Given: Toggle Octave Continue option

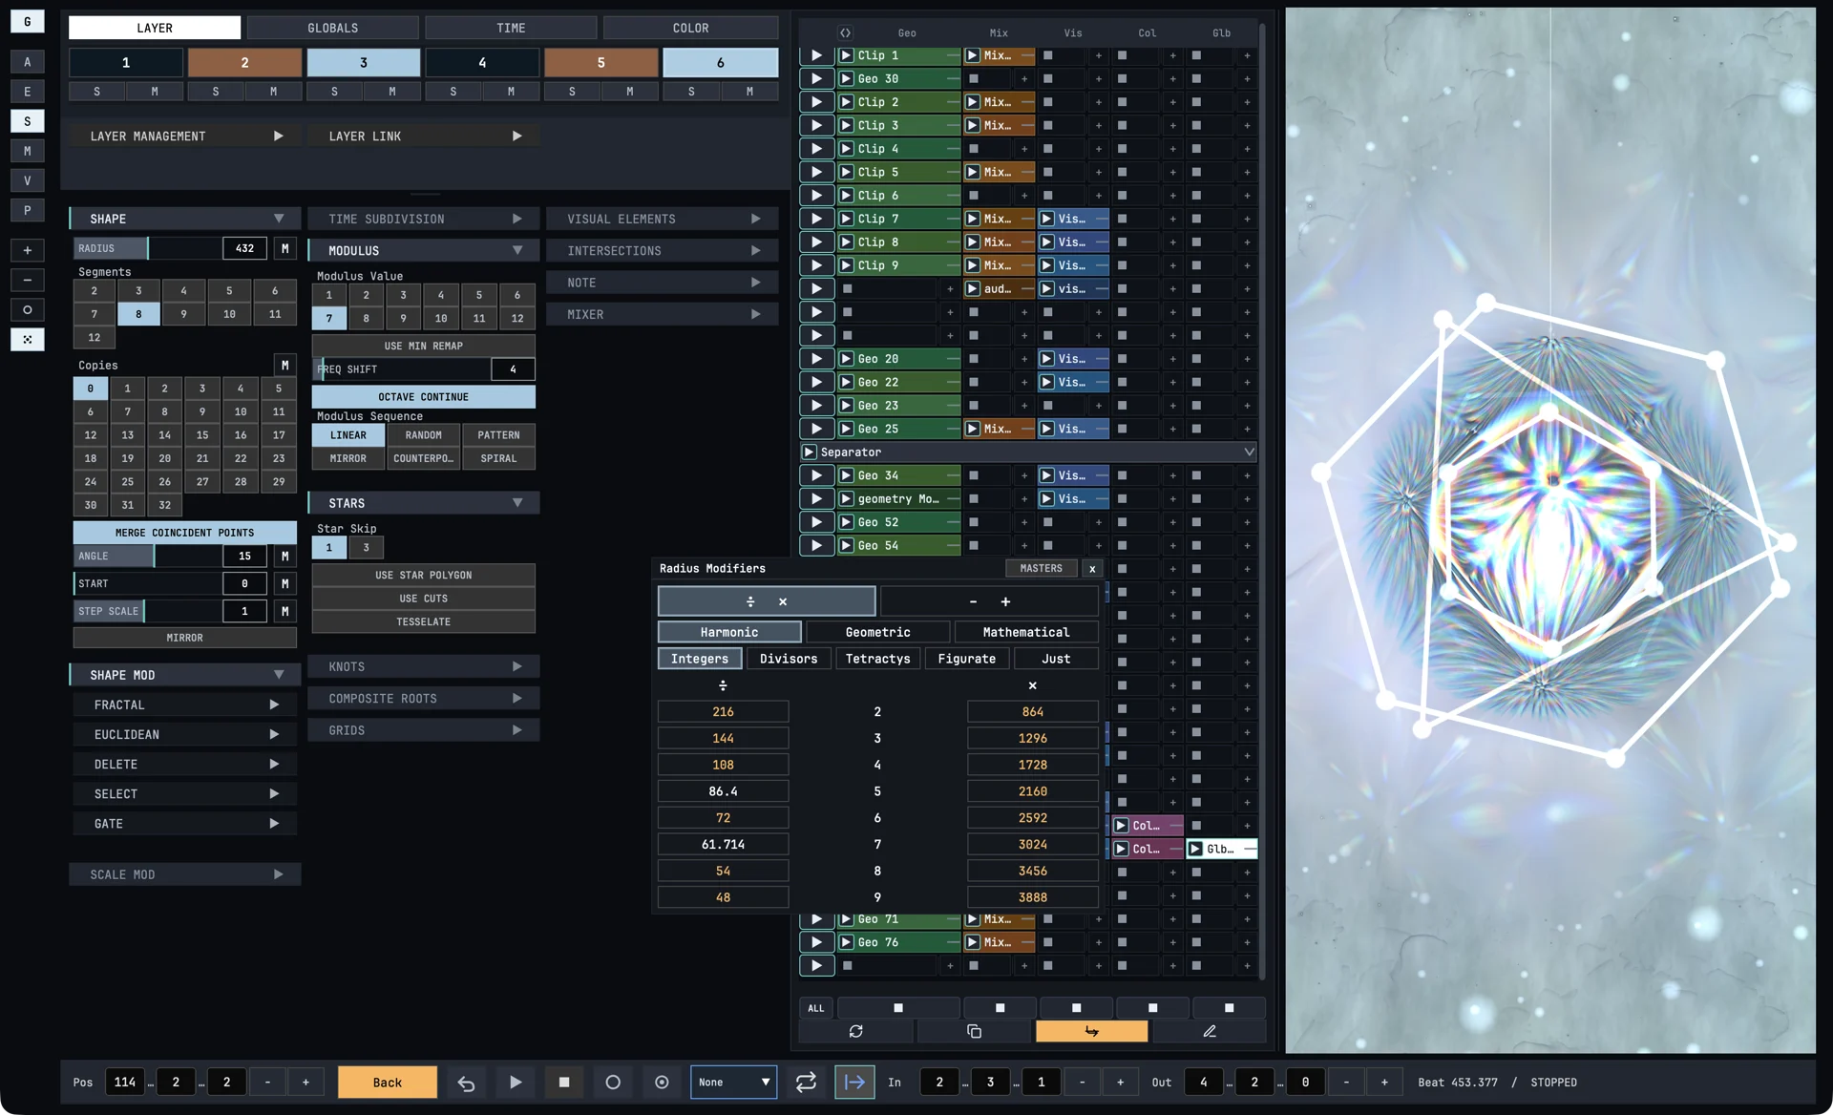Looking at the screenshot, I should pos(423,396).
